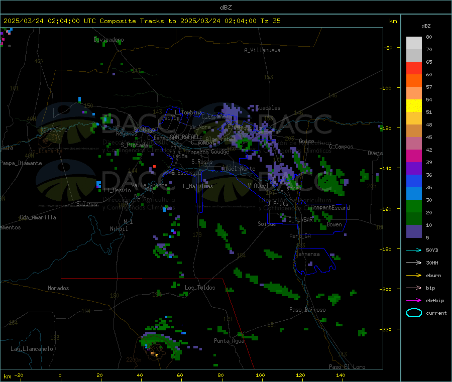Click the large green echo north of CompantEscard
This screenshot has height=382, width=452.
coord(331,182)
